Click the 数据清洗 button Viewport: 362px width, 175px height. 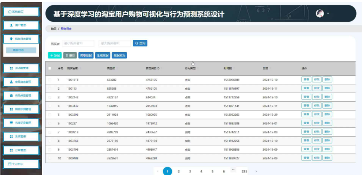[x=119, y=56]
